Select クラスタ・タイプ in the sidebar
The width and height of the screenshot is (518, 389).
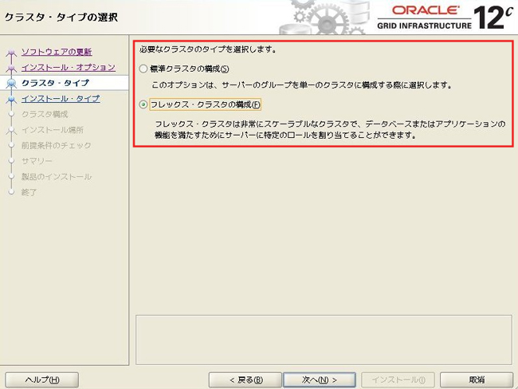coord(55,83)
